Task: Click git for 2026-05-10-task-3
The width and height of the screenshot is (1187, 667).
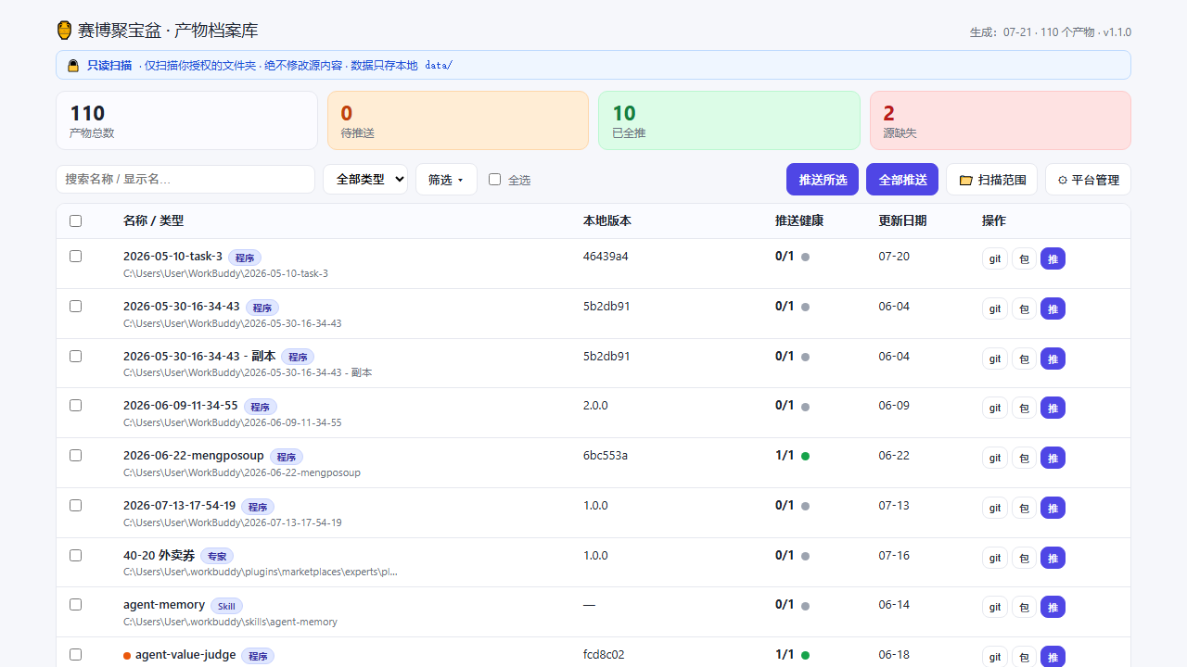Action: coord(995,258)
